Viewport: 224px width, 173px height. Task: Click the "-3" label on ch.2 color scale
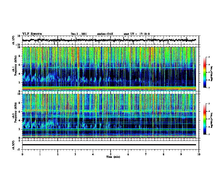[x=208, y=104]
